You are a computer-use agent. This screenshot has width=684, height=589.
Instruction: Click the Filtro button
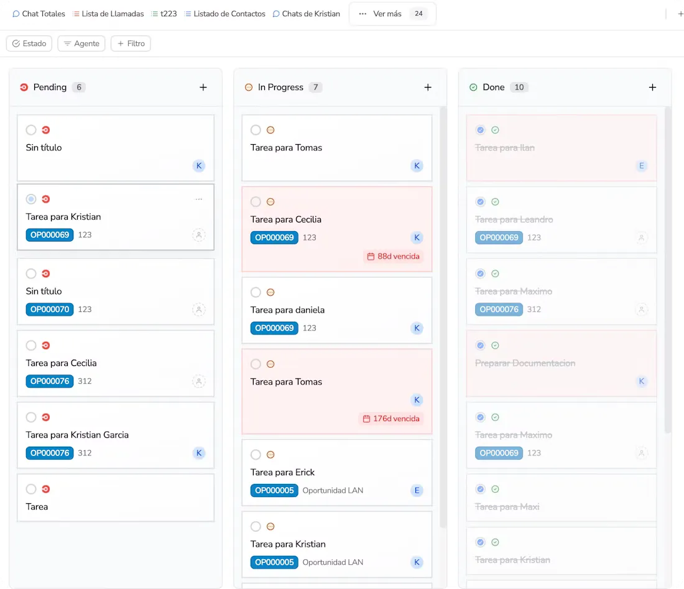[x=131, y=43]
